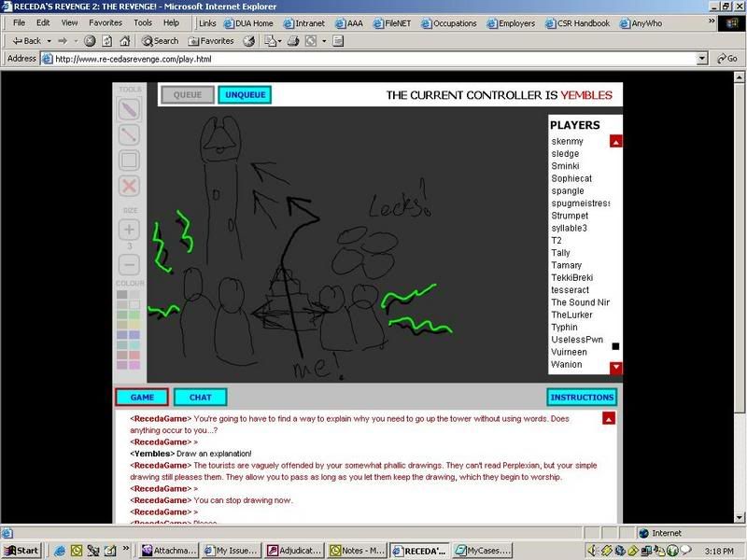Switch to the CHAT tab

pos(200,398)
